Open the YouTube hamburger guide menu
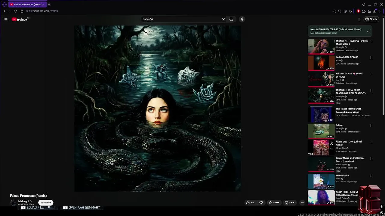The image size is (385, 216). click(6, 19)
